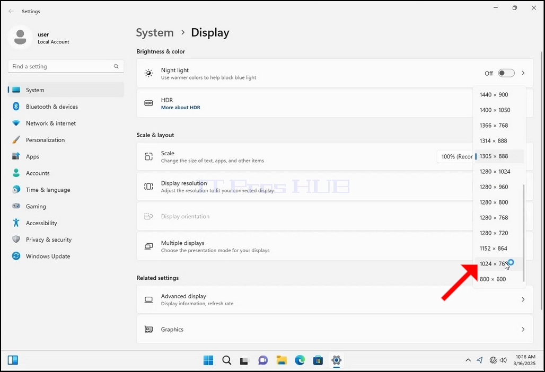Launch the Chat app from taskbar
Image resolution: width=545 pixels, height=372 pixels.
263,360
